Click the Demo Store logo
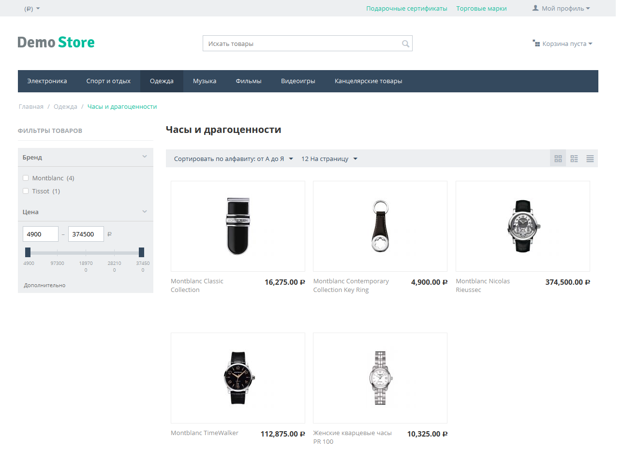Viewport: 624px width, 452px height. pos(56,43)
